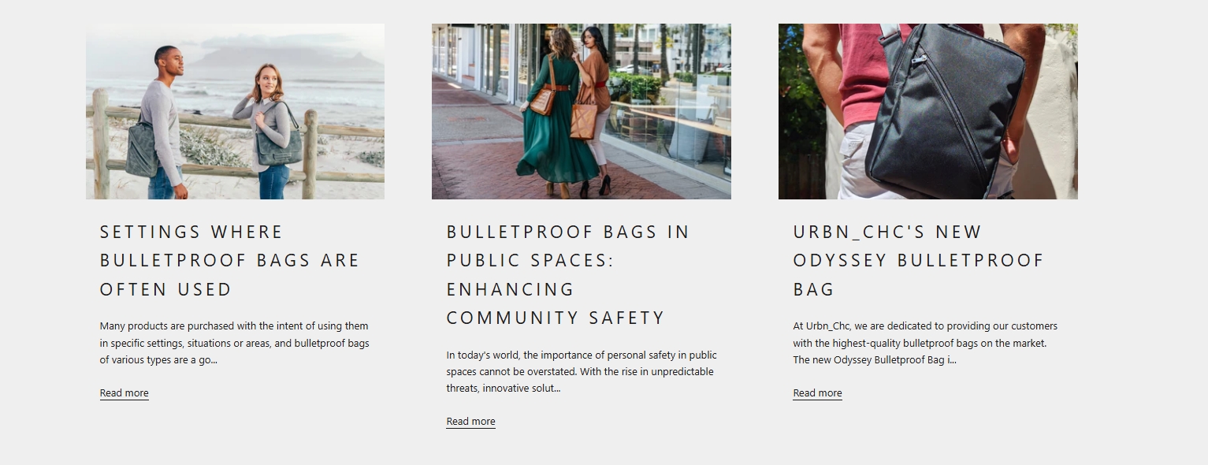Open 'Urbn_Chc's New Odyssey Bulletproof Bag' title

pos(919,260)
